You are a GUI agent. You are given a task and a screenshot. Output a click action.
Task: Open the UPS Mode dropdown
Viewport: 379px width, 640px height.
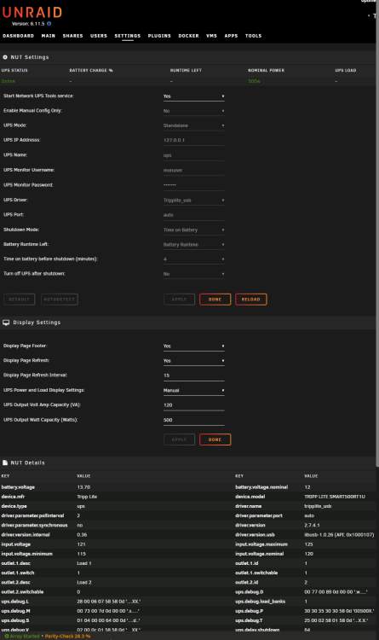click(194, 125)
